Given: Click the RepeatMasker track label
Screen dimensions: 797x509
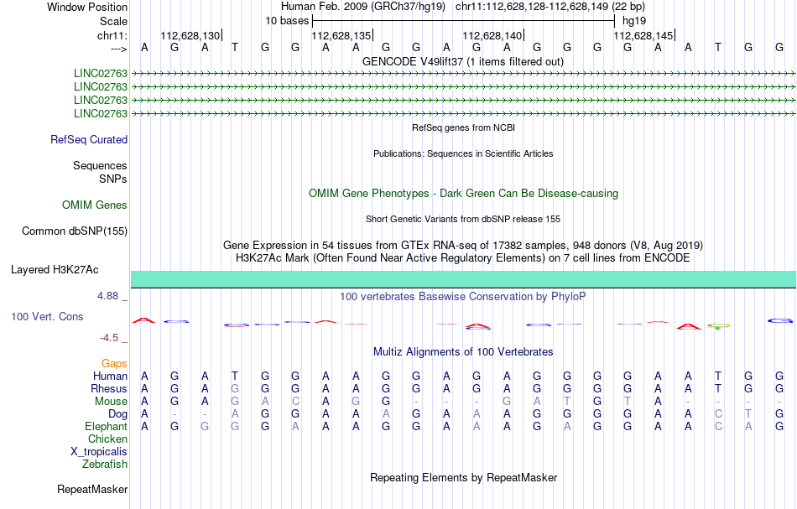Looking at the screenshot, I should 92,489.
